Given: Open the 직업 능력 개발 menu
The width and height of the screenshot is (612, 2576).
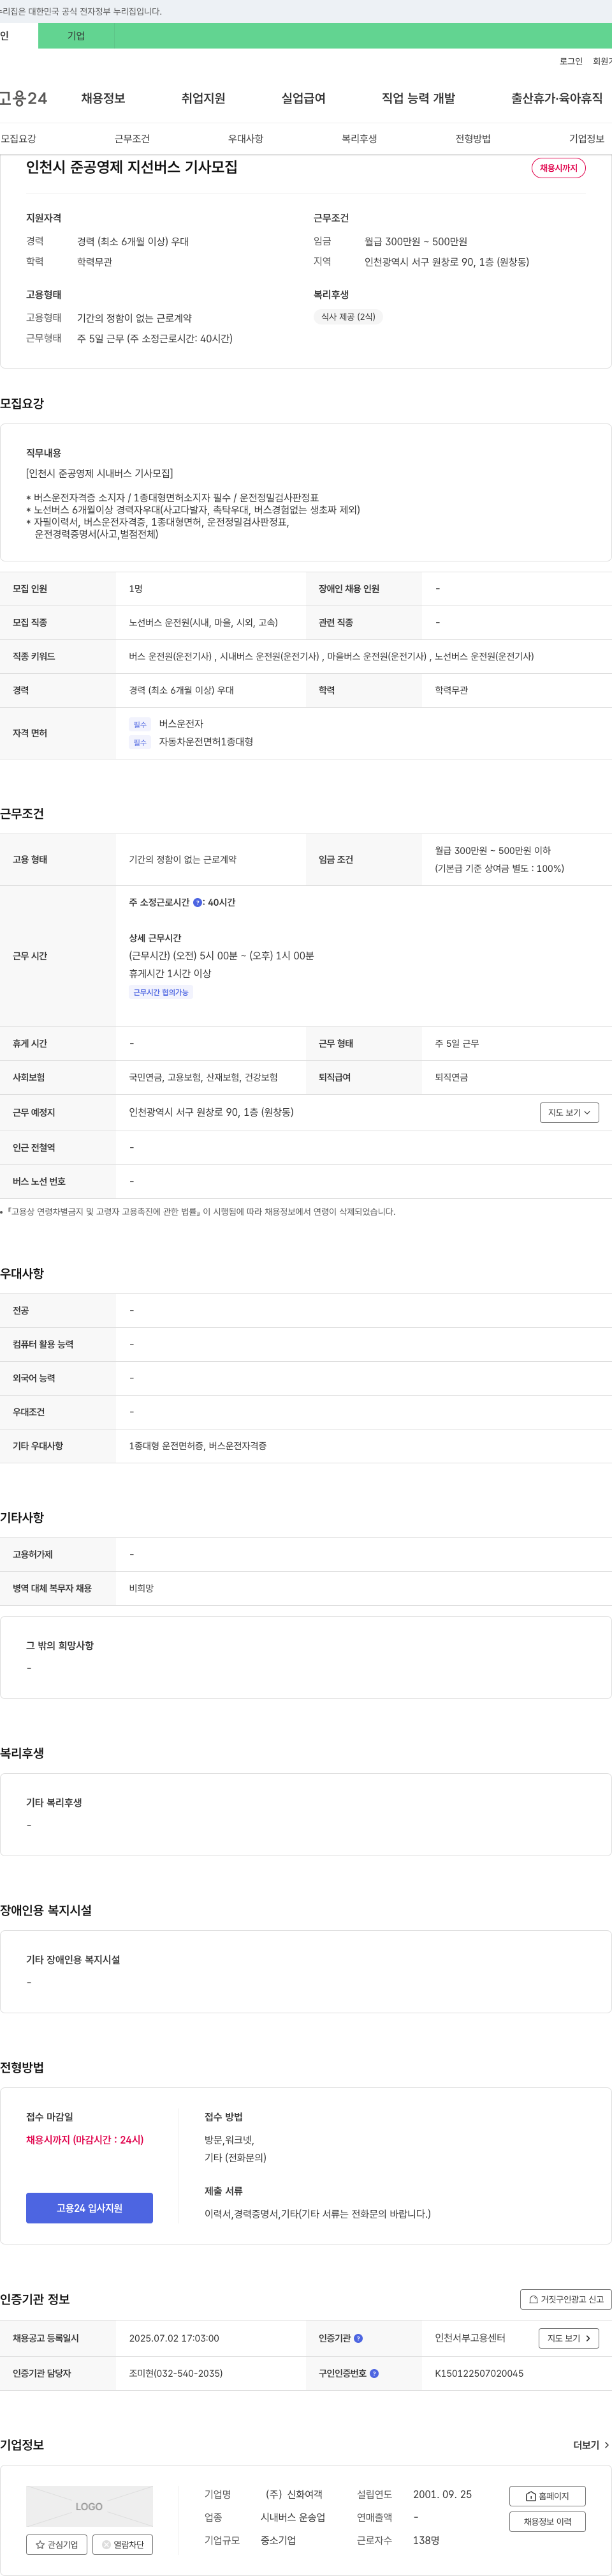Looking at the screenshot, I should click(418, 98).
